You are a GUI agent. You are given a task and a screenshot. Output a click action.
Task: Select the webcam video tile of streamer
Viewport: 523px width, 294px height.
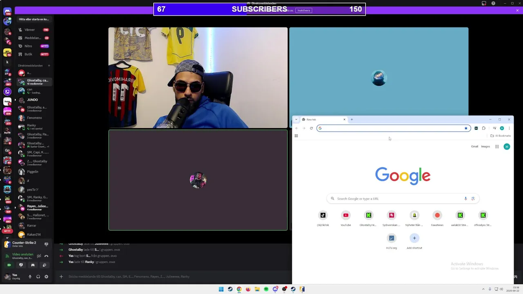(198, 78)
